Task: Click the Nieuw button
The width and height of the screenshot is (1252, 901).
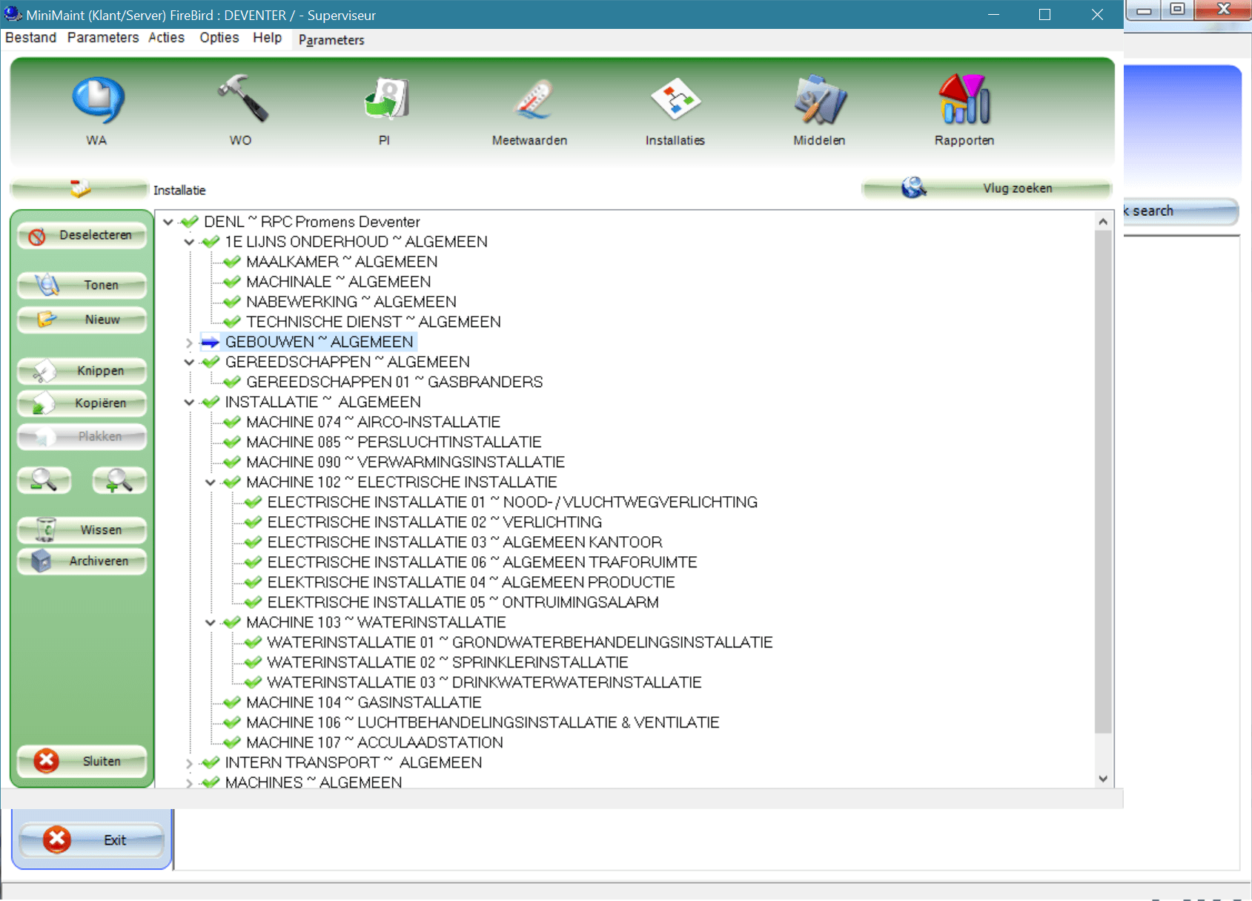Action: 82,320
